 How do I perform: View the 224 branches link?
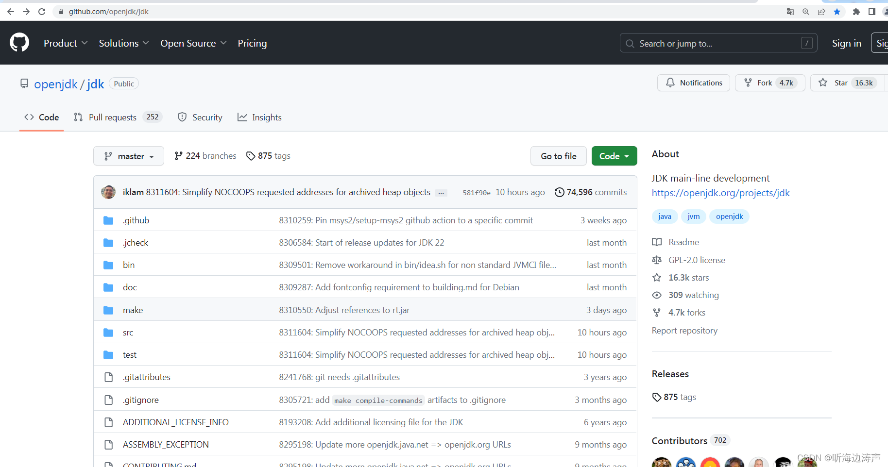coord(205,156)
